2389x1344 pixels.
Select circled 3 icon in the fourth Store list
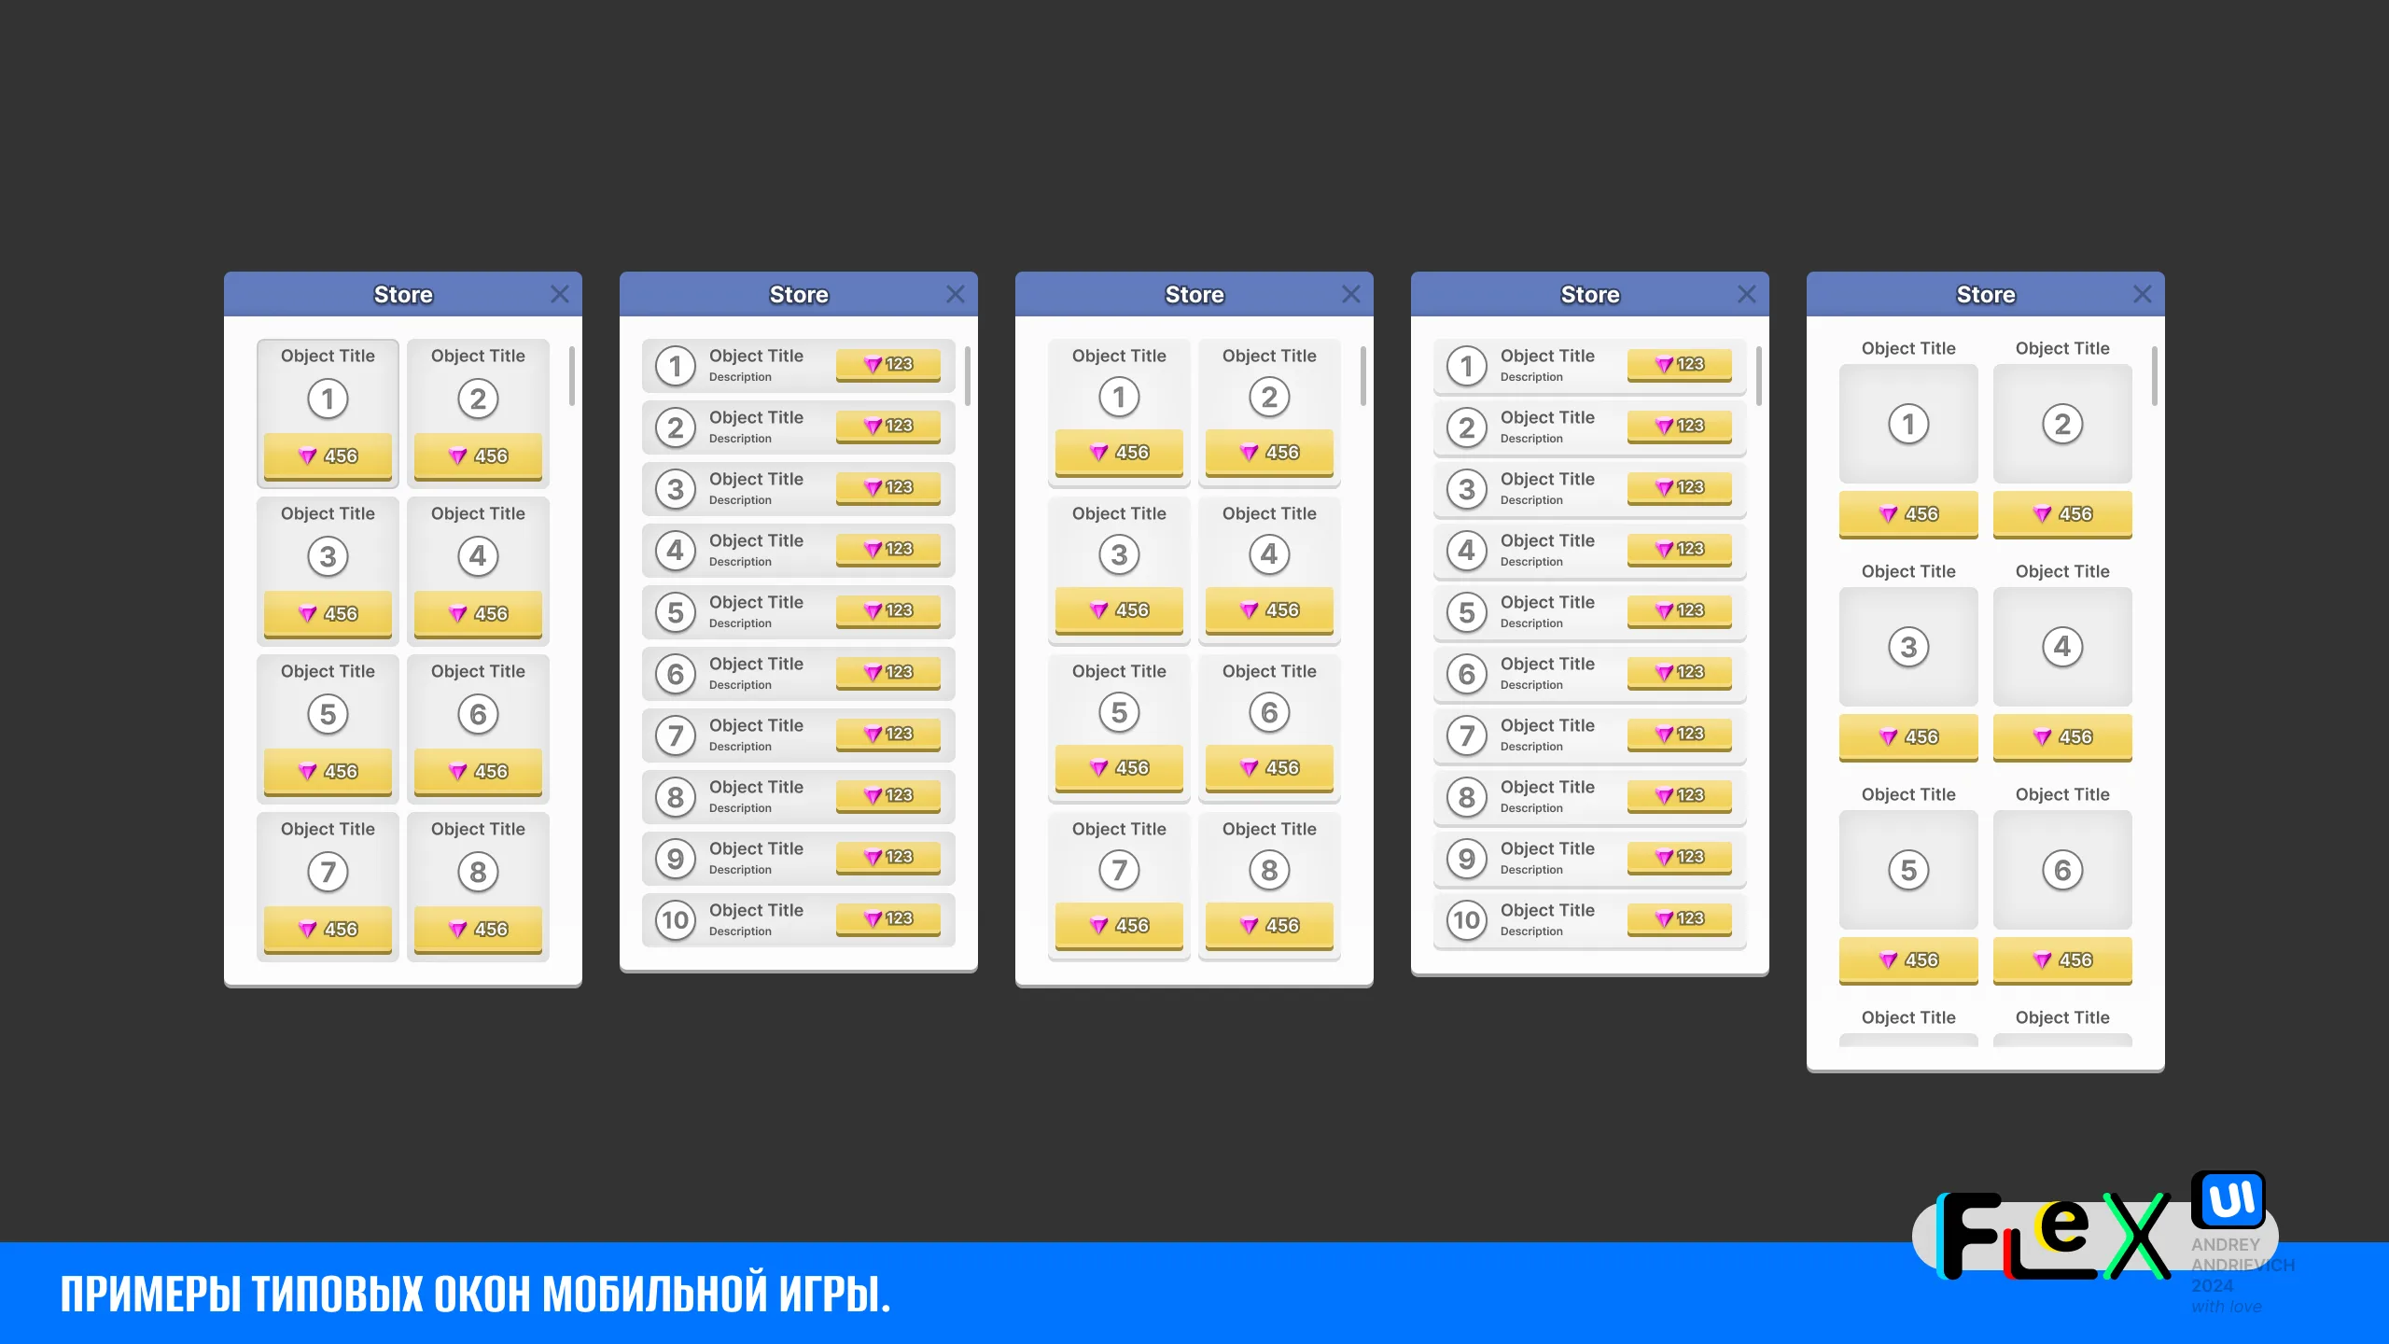coord(1466,489)
